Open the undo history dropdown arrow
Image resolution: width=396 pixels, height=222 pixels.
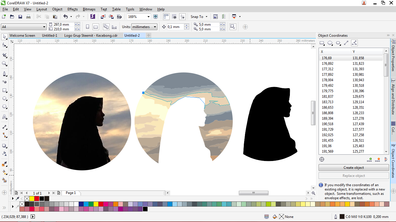tap(71, 17)
